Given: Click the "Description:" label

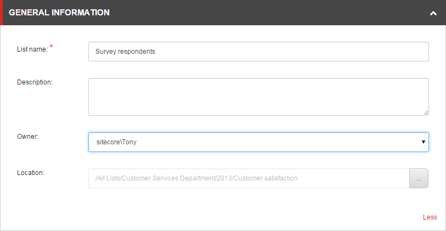Looking at the screenshot, I should tap(35, 82).
